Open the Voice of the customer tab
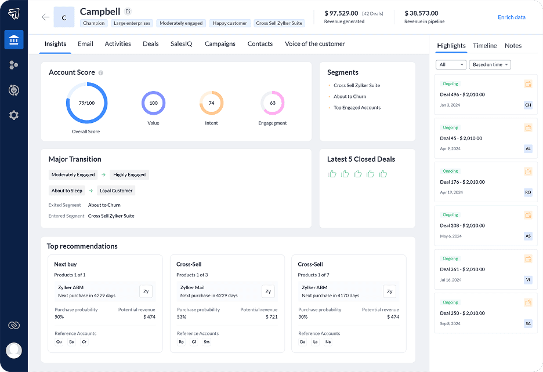 pyautogui.click(x=314, y=44)
